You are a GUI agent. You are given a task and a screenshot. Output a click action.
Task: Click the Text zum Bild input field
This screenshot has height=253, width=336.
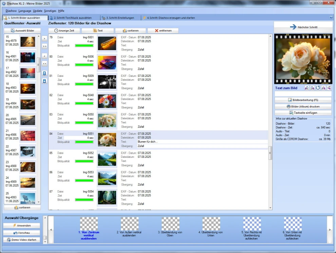pyautogui.click(x=303, y=94)
